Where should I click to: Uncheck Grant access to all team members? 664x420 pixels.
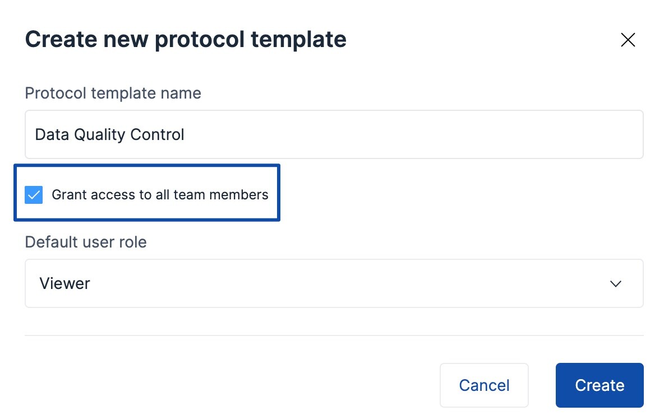[34, 194]
